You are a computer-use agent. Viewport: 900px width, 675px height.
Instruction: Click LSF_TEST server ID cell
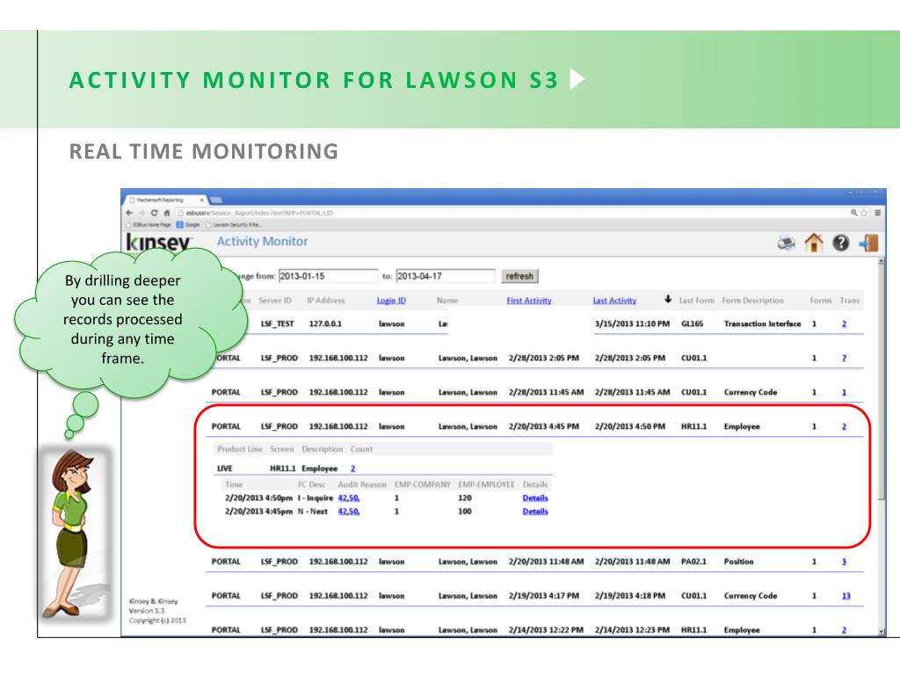point(277,323)
